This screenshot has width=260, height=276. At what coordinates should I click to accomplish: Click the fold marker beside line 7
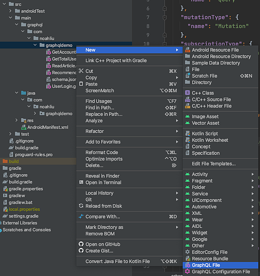165,17
